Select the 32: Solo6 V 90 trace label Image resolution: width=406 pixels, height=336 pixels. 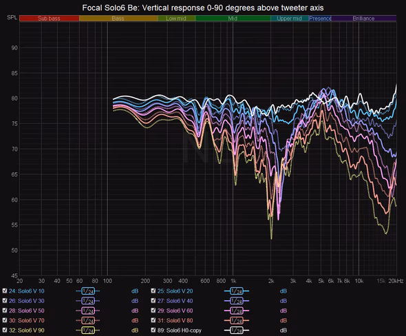pyautogui.click(x=27, y=330)
